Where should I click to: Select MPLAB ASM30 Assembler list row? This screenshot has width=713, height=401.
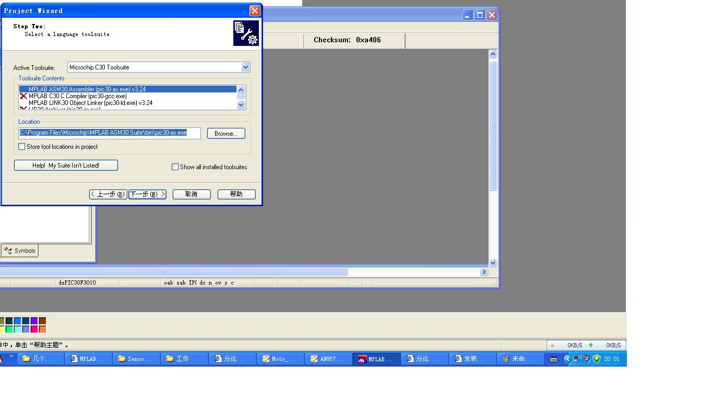pyautogui.click(x=128, y=89)
